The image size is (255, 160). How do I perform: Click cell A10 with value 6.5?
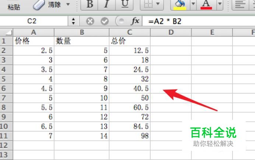pos(34,126)
